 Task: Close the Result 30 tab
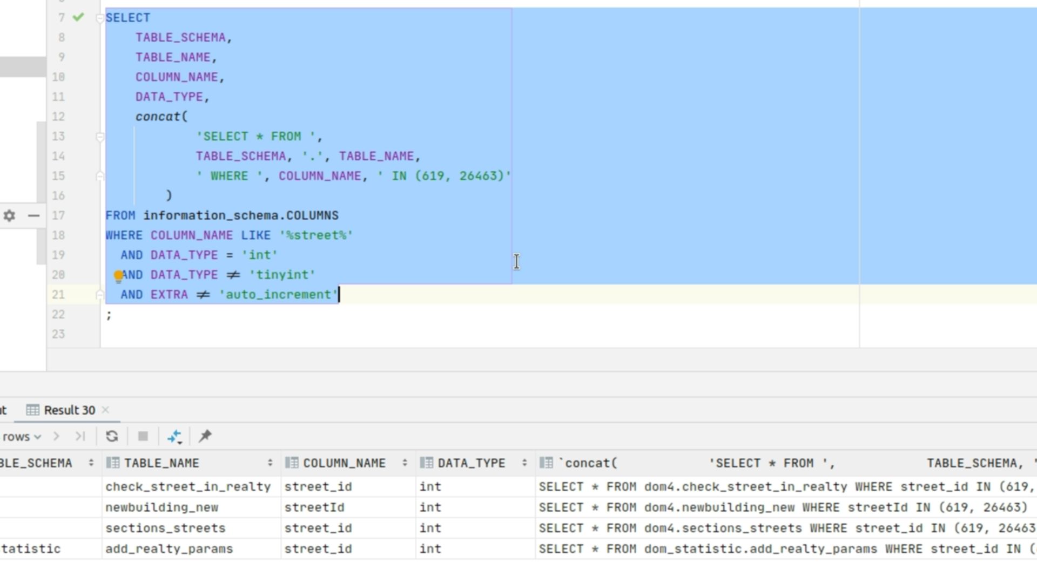click(105, 410)
